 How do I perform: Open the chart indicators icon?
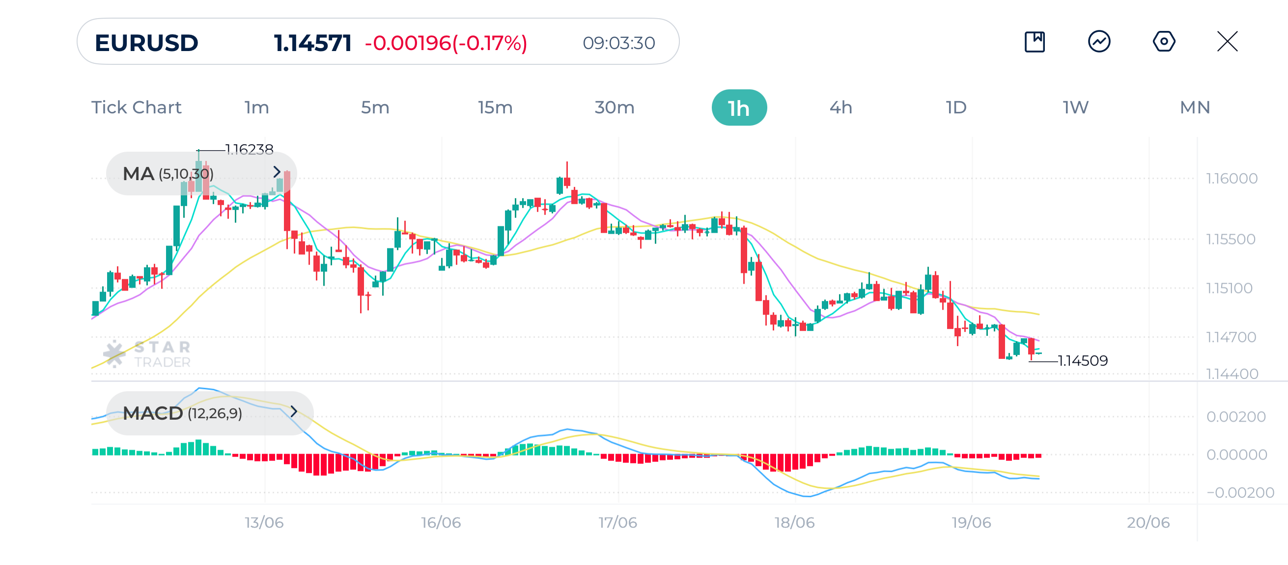1099,41
